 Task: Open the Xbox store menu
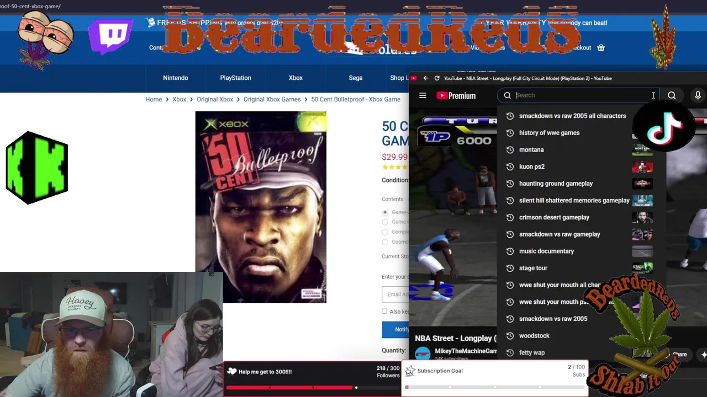[x=296, y=78]
